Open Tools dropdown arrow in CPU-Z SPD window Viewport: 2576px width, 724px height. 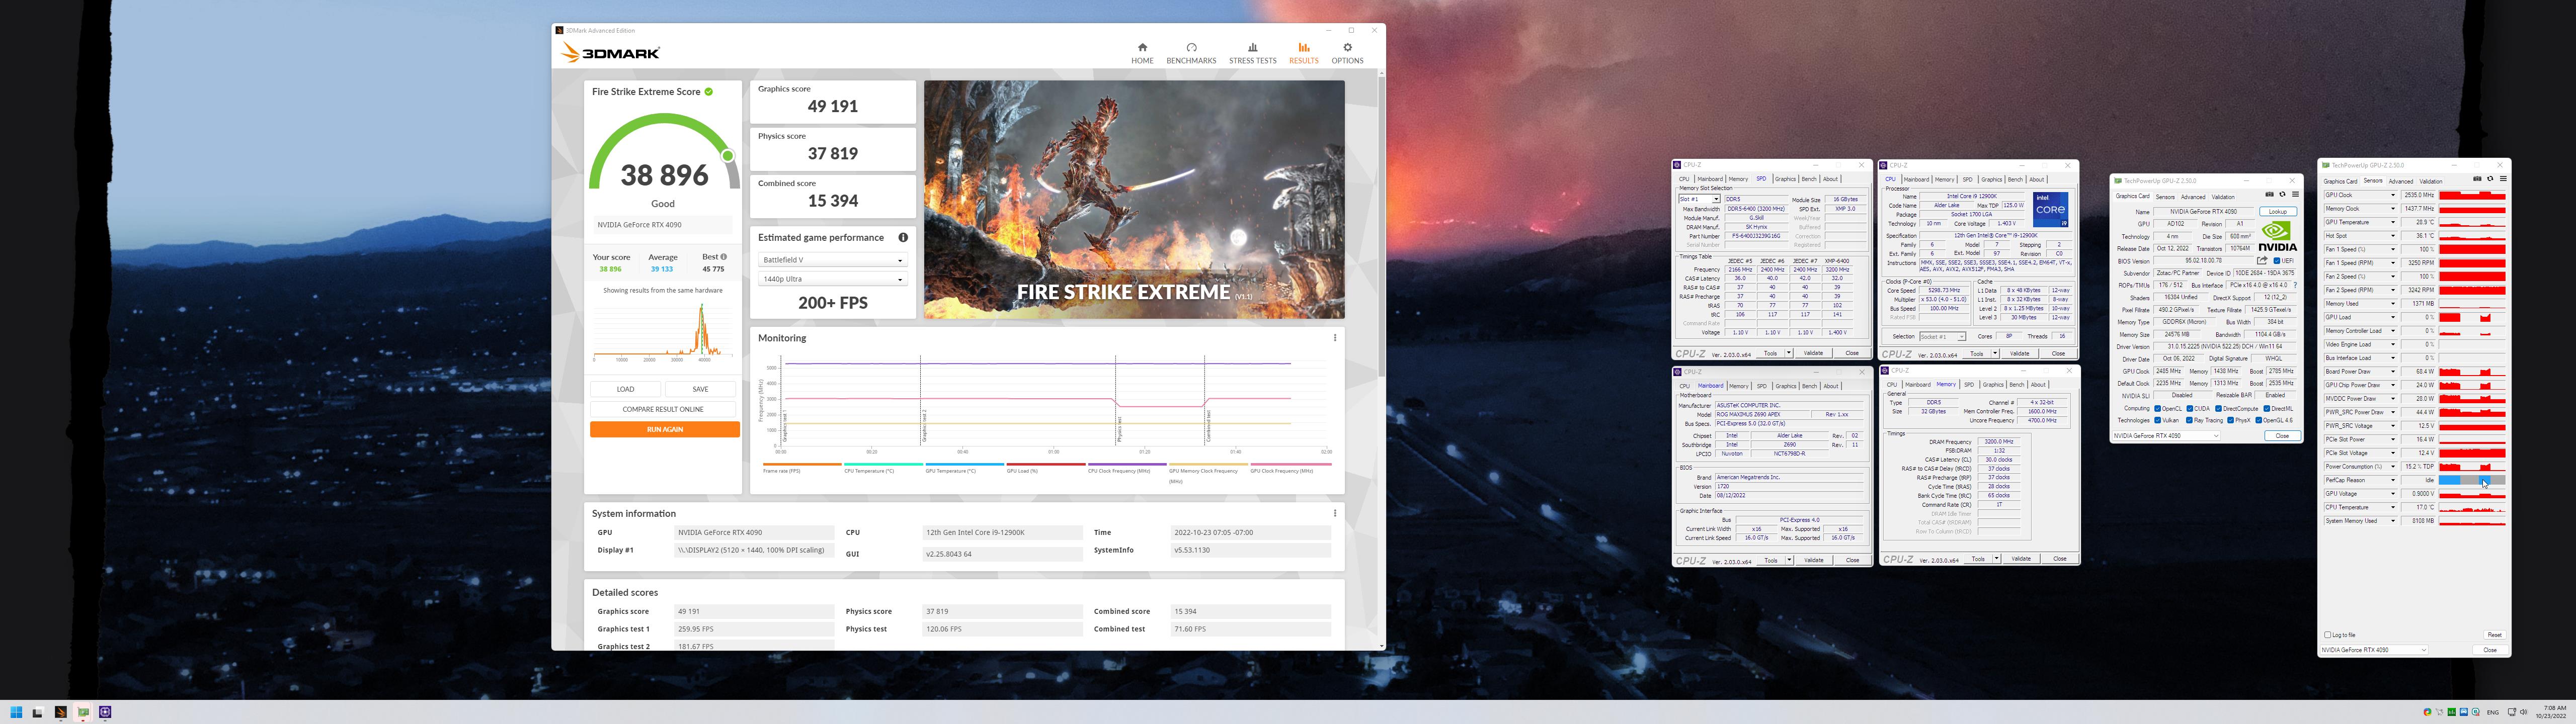click(x=1789, y=353)
